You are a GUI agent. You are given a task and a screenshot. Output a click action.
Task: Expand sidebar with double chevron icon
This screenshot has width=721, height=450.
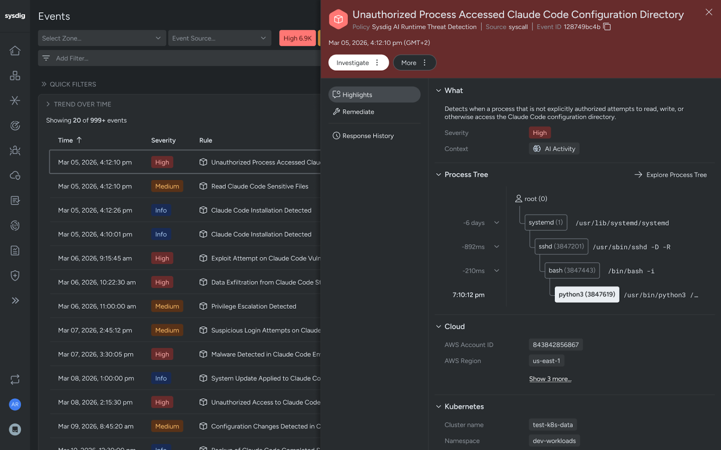[15, 301]
